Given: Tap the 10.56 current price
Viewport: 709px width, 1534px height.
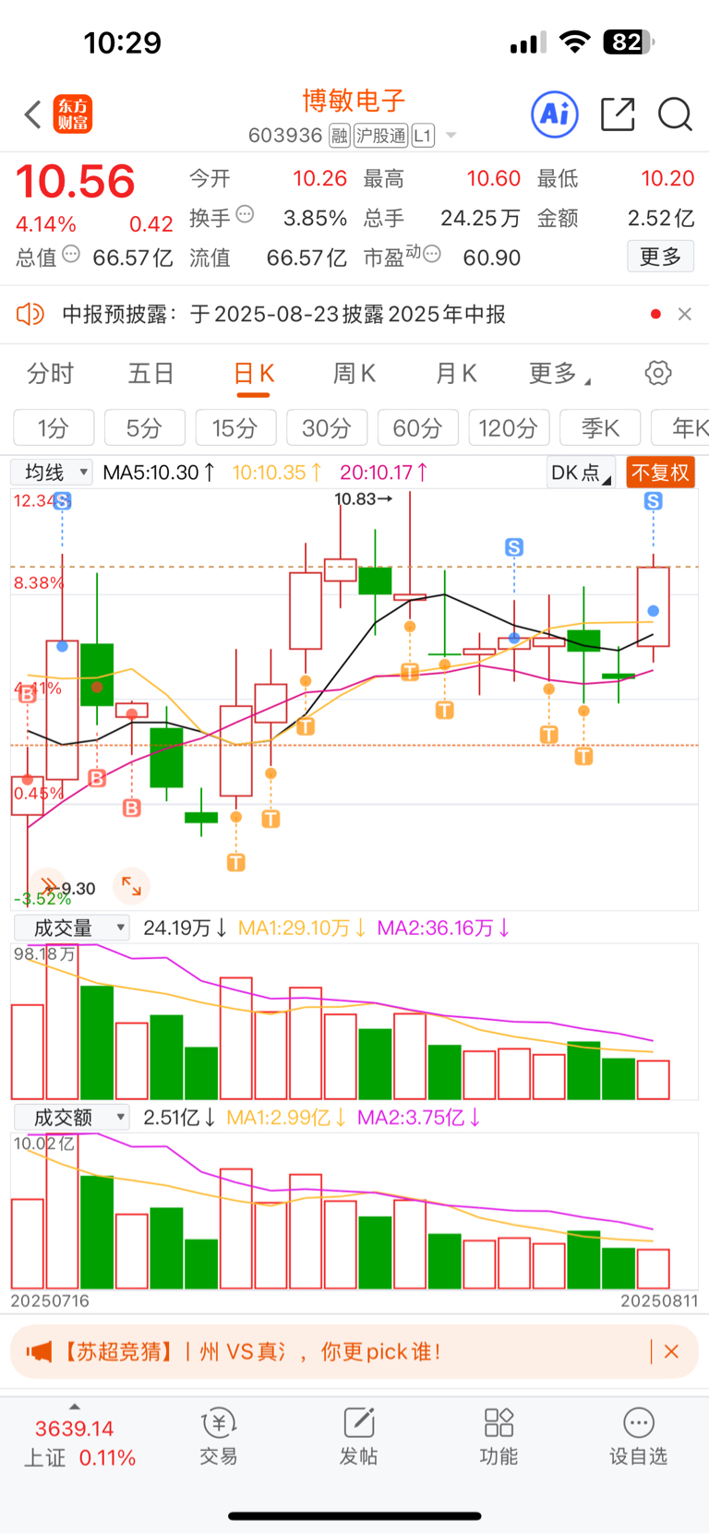Looking at the screenshot, I should (x=76, y=181).
